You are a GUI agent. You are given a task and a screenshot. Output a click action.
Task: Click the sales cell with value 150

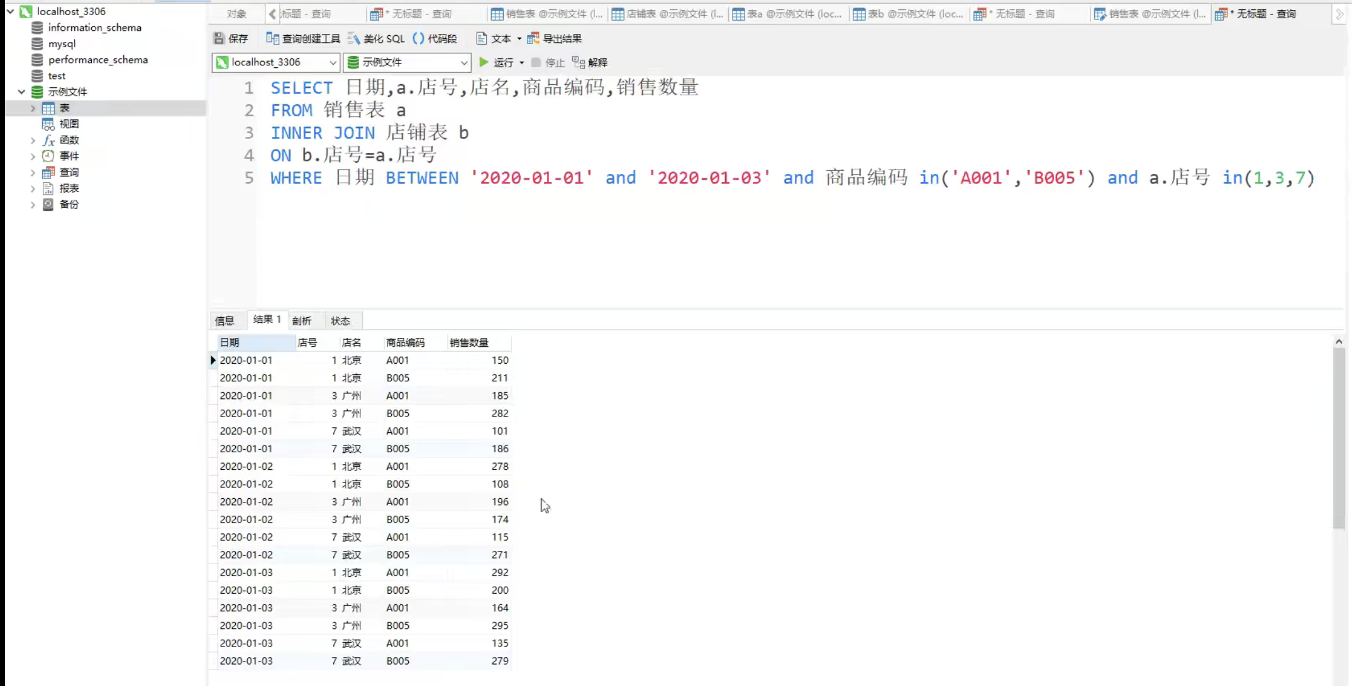coord(479,360)
